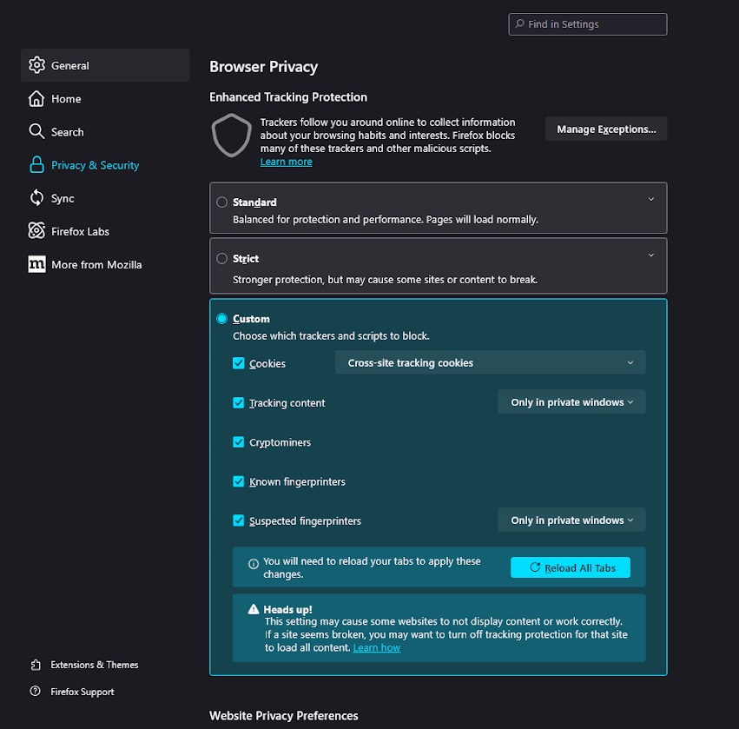The height and width of the screenshot is (729, 739).
Task: Click the Home house icon
Action: click(36, 98)
